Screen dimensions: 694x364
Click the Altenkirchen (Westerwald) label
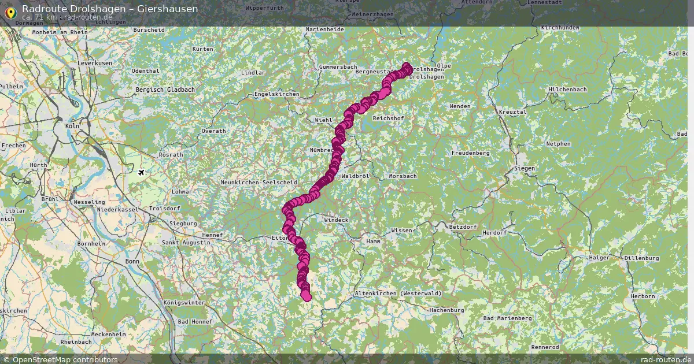pyautogui.click(x=397, y=294)
